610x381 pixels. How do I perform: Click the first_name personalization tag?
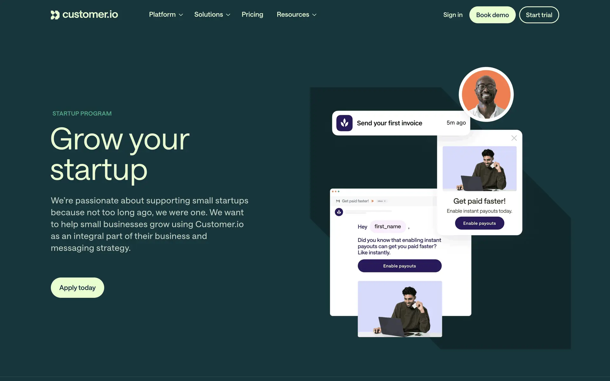click(388, 226)
